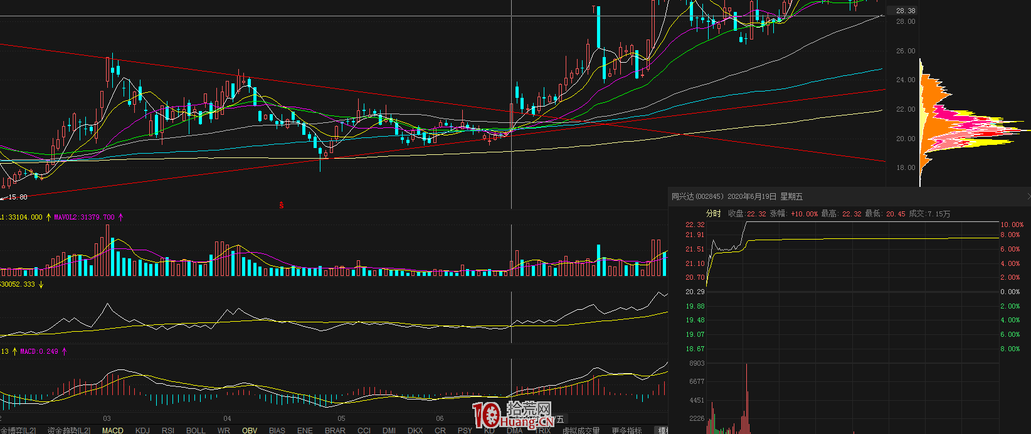Screen dimensions: 1031x434
Task: Select the RSI indicator tab
Action: (x=168, y=430)
